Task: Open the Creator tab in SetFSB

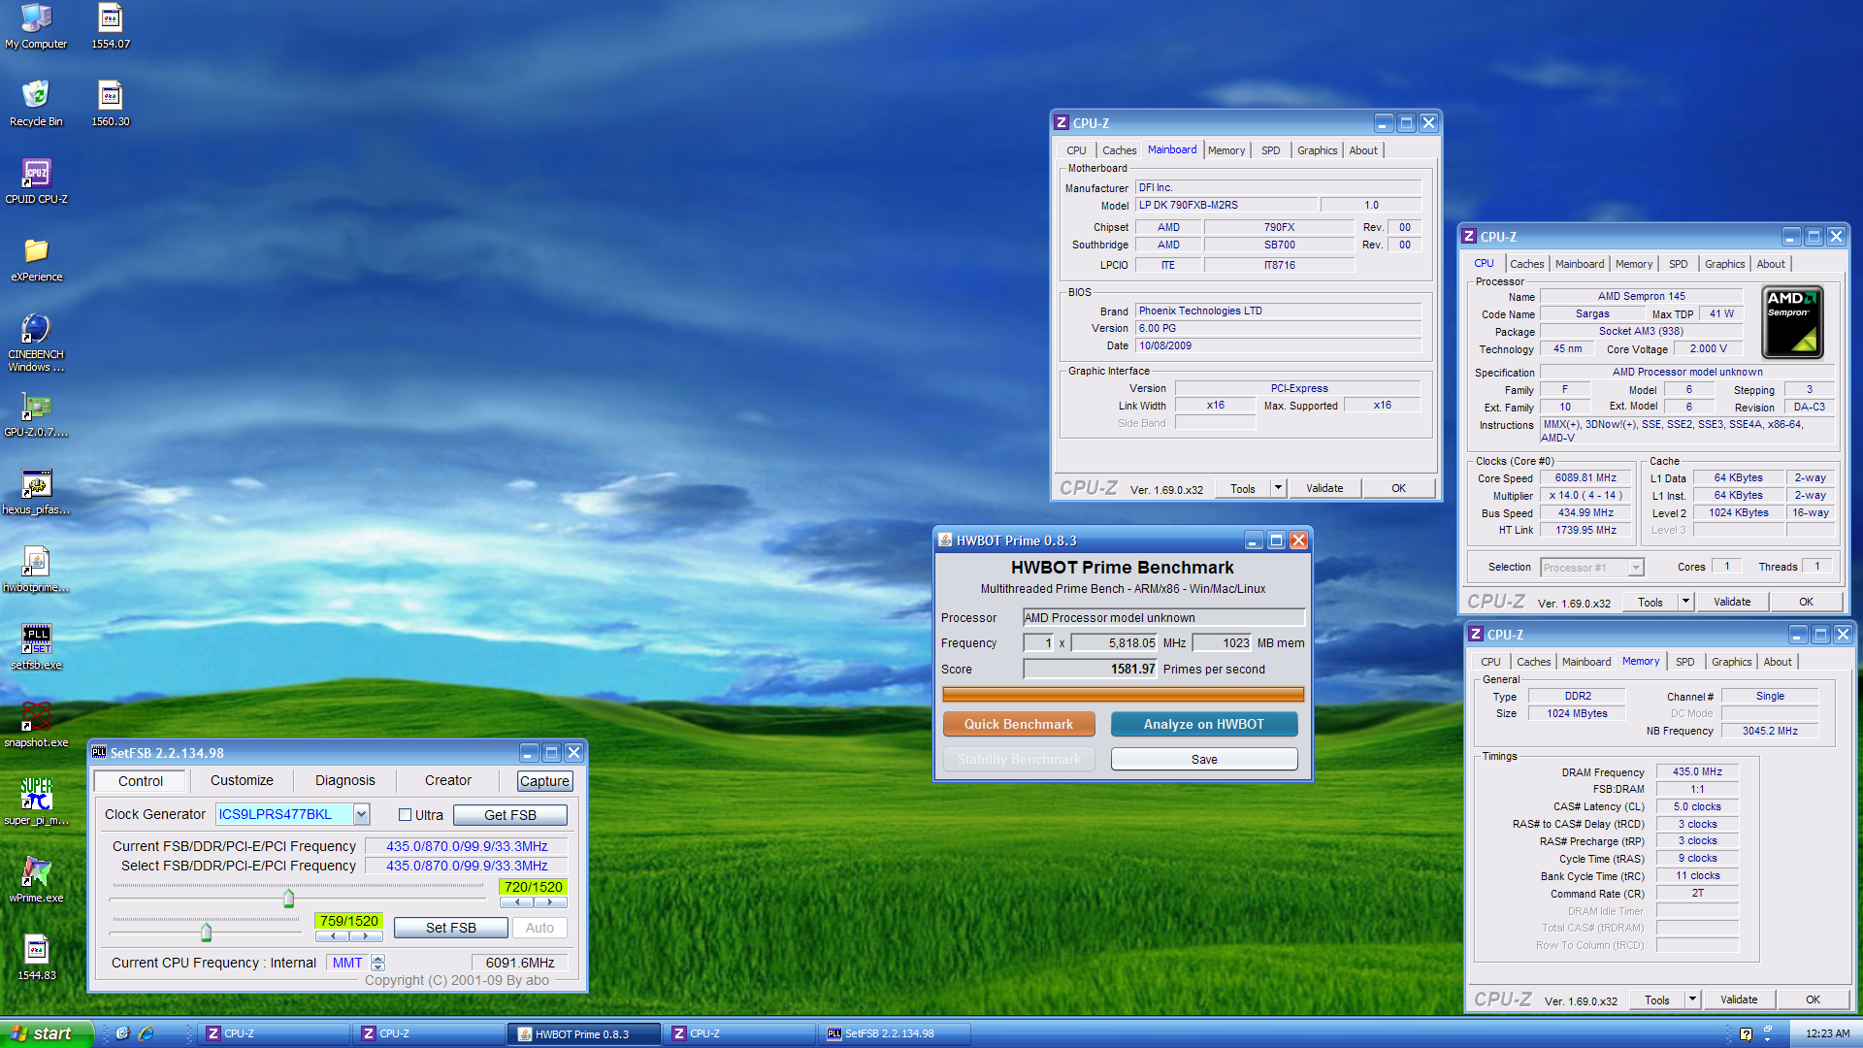Action: click(x=447, y=781)
